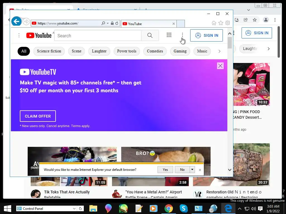
Task: Close the YouTube tab in Internet Explorer
Action: (x=174, y=24)
